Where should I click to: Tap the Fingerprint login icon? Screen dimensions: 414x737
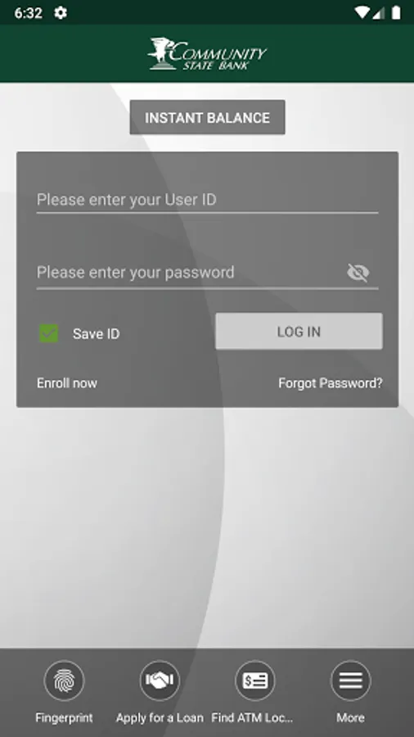click(65, 680)
